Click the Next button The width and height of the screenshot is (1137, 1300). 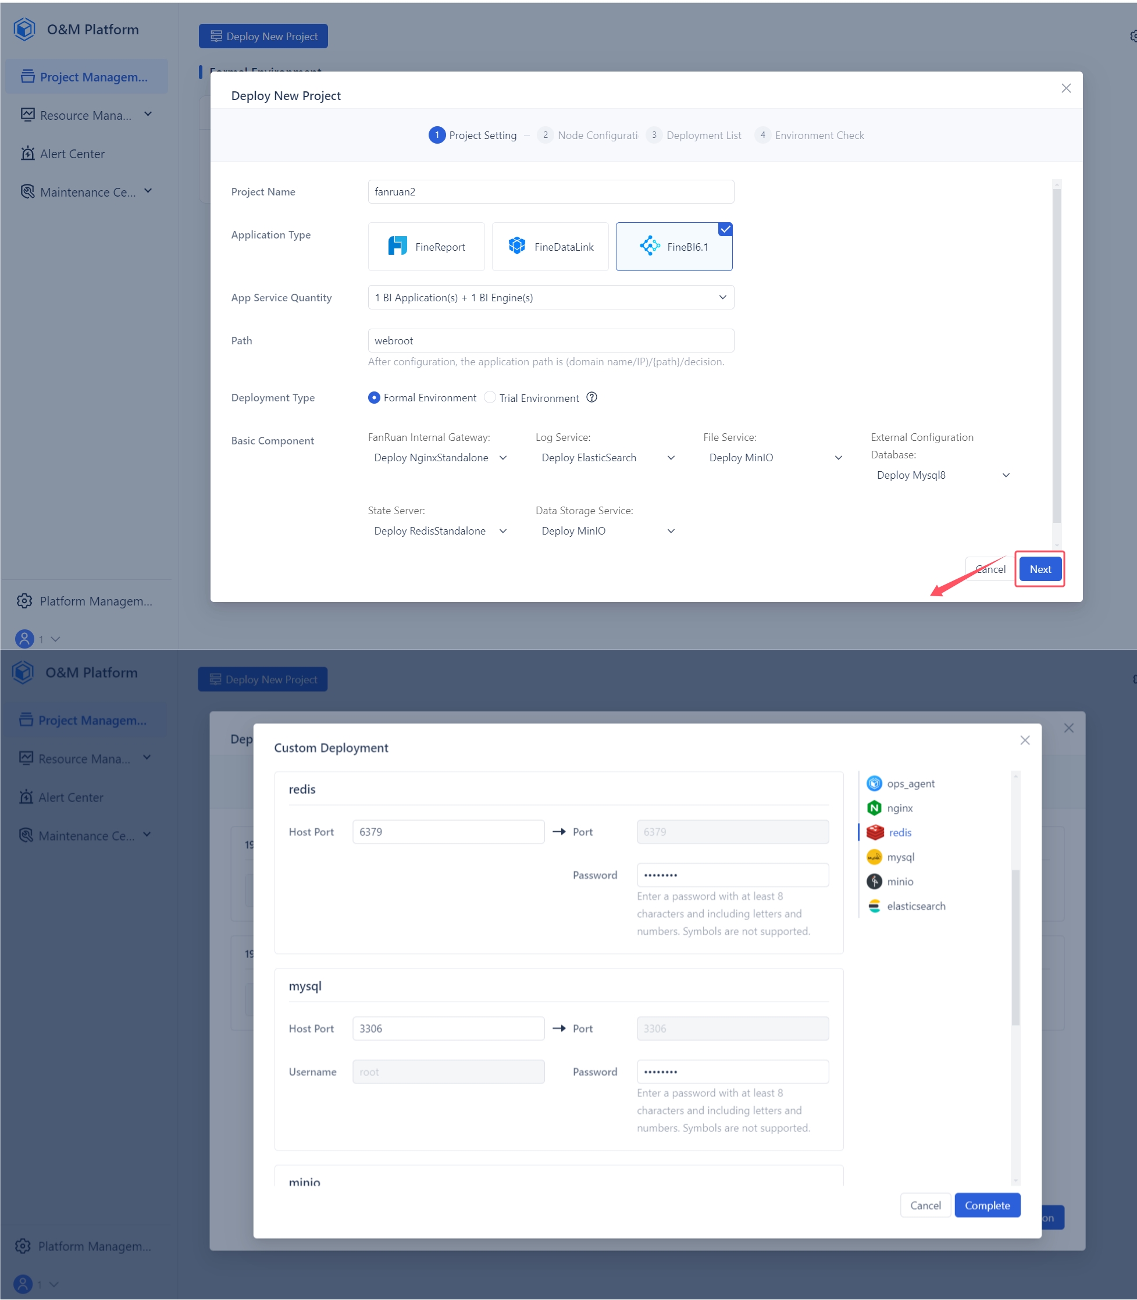[x=1039, y=569]
